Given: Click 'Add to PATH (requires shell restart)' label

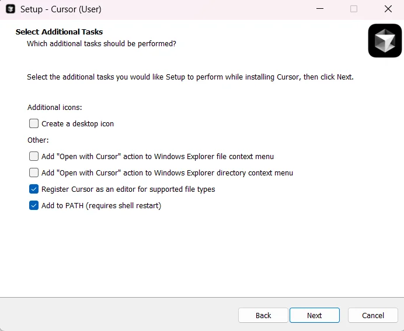Looking at the screenshot, I should 101,205.
